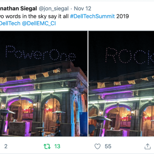The height and width of the screenshot is (154, 154).
Task: Open the DellTech mention link
Action: [x=10, y=23]
